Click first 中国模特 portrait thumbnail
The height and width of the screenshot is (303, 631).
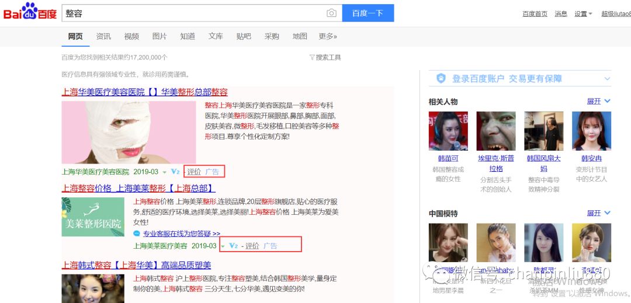(448, 243)
